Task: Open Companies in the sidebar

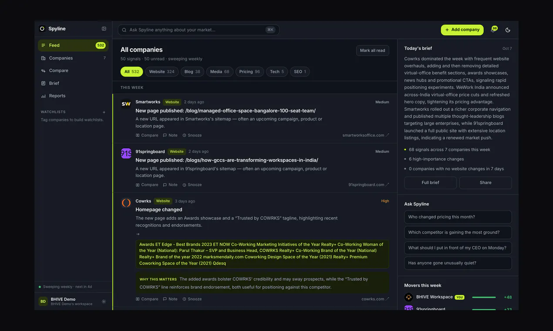Action: [x=73, y=58]
